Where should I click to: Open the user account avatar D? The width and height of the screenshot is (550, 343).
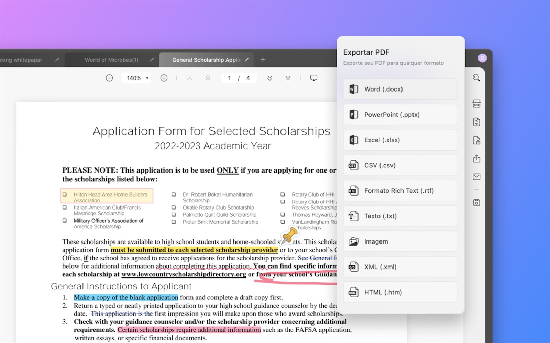click(482, 58)
